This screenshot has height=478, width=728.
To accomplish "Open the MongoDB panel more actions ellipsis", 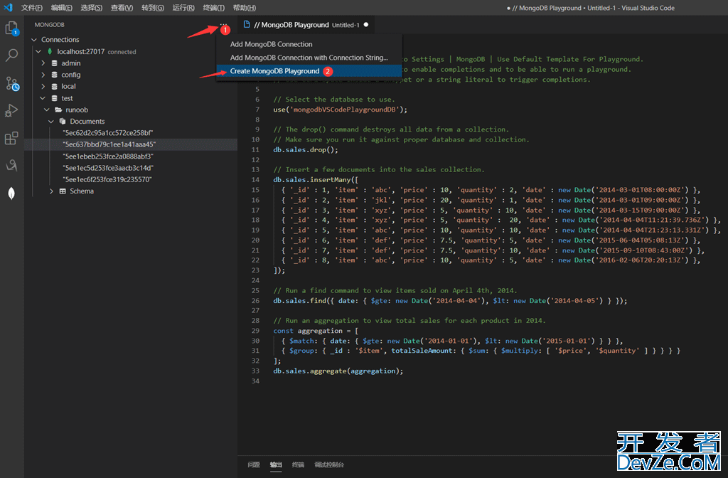I will click(223, 24).
